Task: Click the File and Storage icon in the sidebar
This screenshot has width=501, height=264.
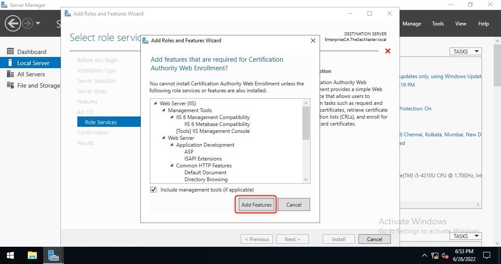Action: [x=10, y=85]
